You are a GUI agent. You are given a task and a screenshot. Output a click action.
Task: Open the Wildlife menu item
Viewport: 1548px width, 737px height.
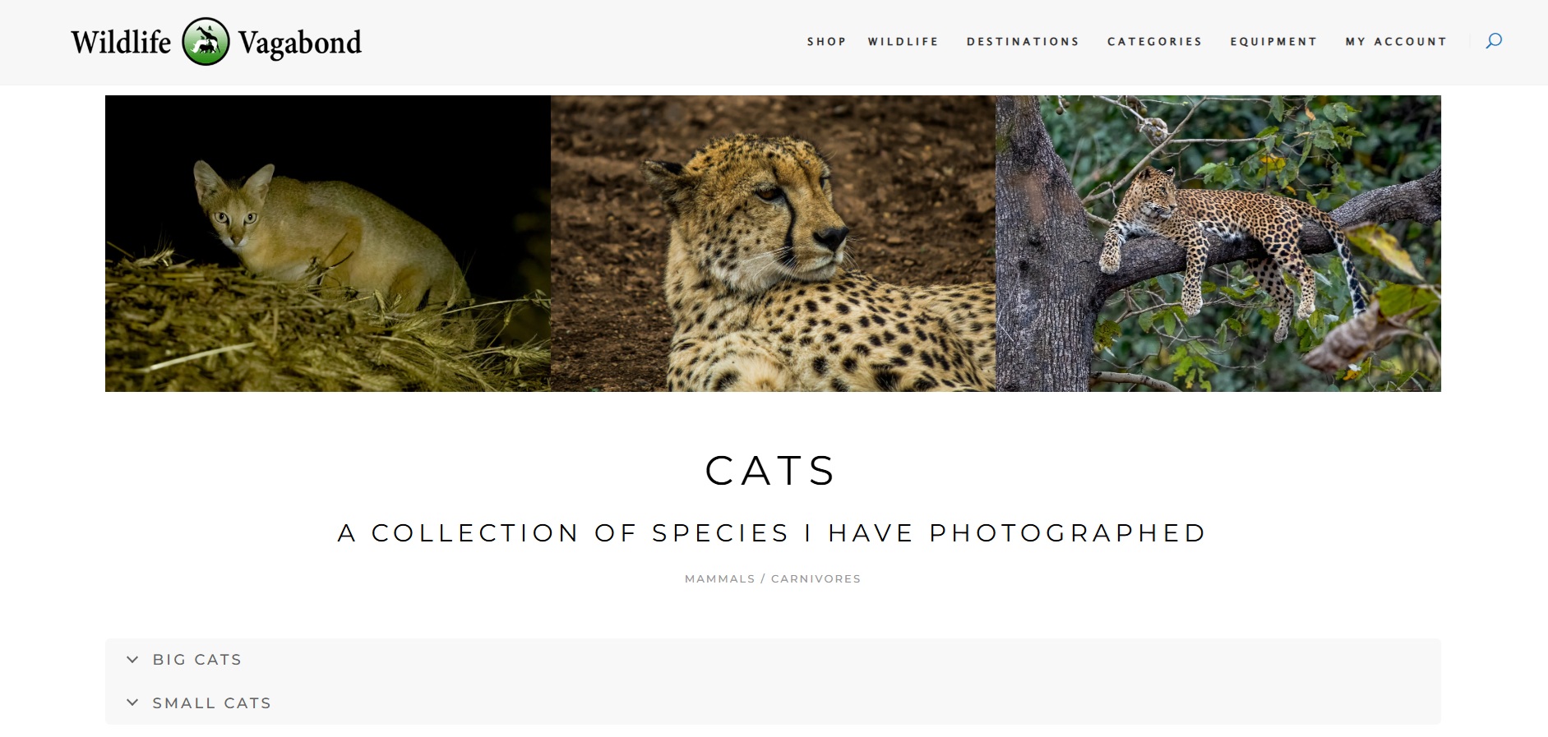tap(903, 42)
